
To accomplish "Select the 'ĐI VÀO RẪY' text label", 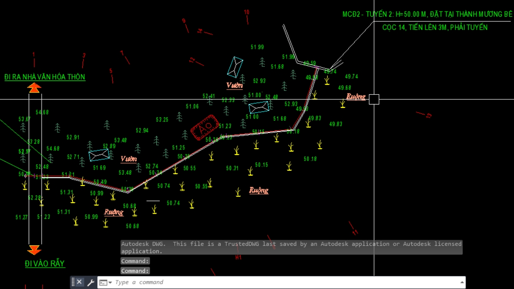I will pos(45,264).
